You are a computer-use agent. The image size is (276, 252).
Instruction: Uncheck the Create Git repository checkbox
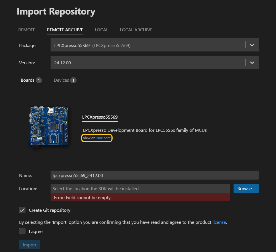[22, 210]
